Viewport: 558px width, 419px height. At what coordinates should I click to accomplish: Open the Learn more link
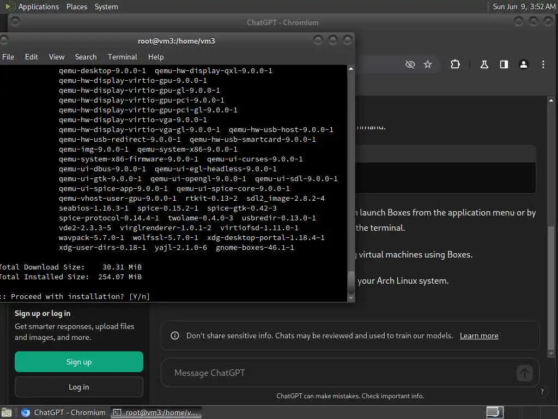(x=479, y=336)
